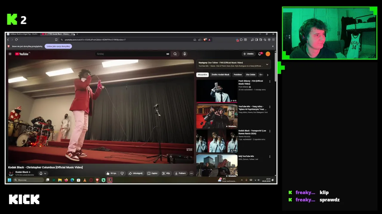The width and height of the screenshot is (382, 214).
Task: Open the Windows Start button
Action: tap(9, 180)
